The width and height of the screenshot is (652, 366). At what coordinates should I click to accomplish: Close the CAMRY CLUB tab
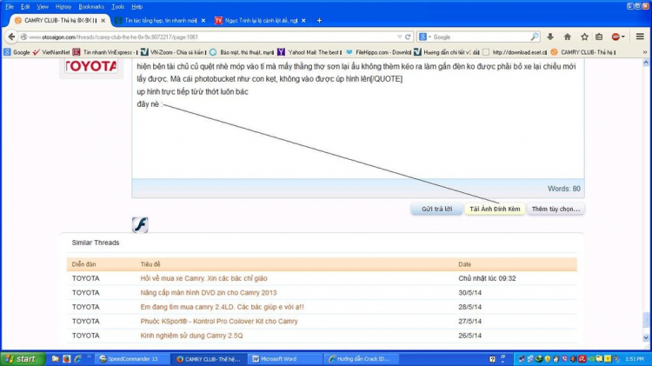point(103,20)
